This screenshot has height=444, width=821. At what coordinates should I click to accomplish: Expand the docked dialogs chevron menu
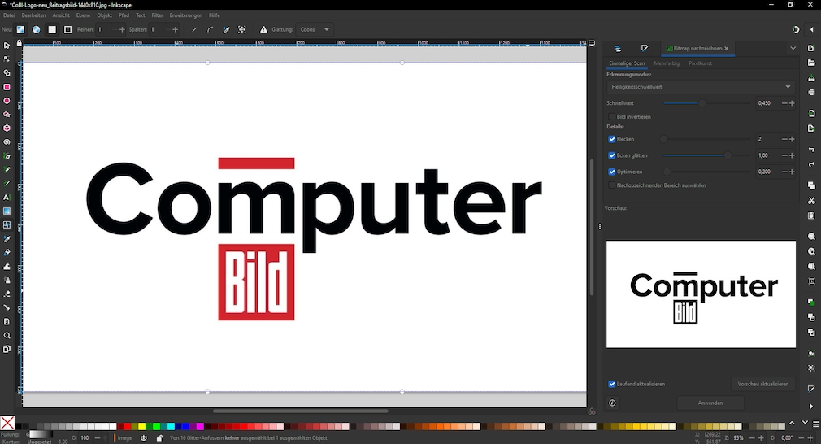click(x=793, y=48)
